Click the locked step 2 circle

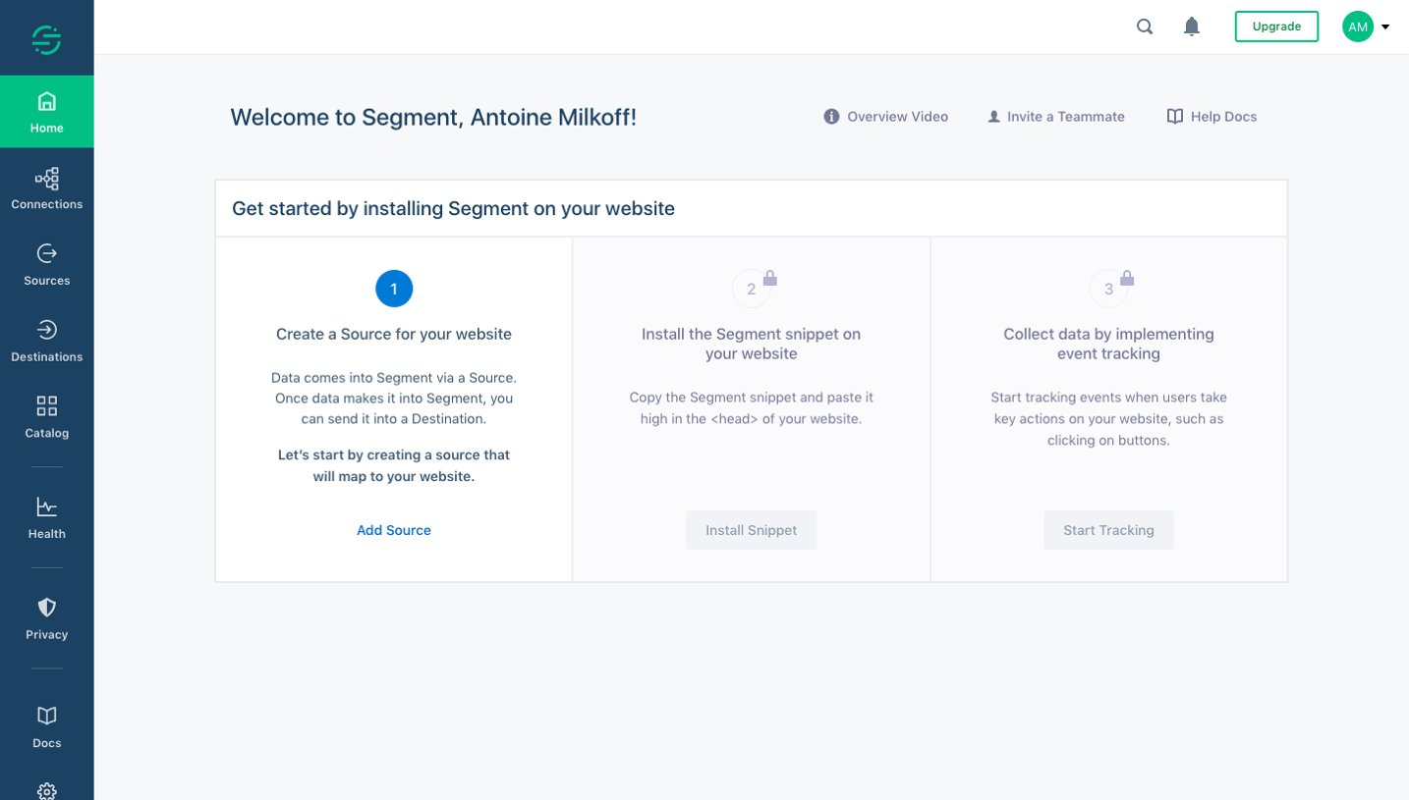pos(751,289)
